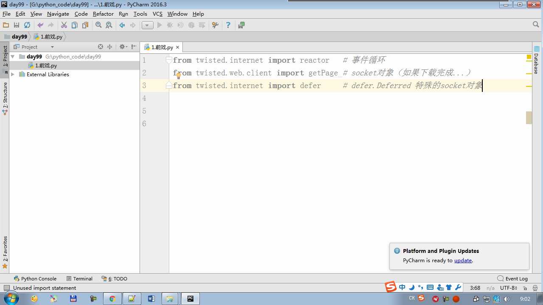Click the 3:68 line-column indicator
The width and height of the screenshot is (543, 305).
[475, 288]
